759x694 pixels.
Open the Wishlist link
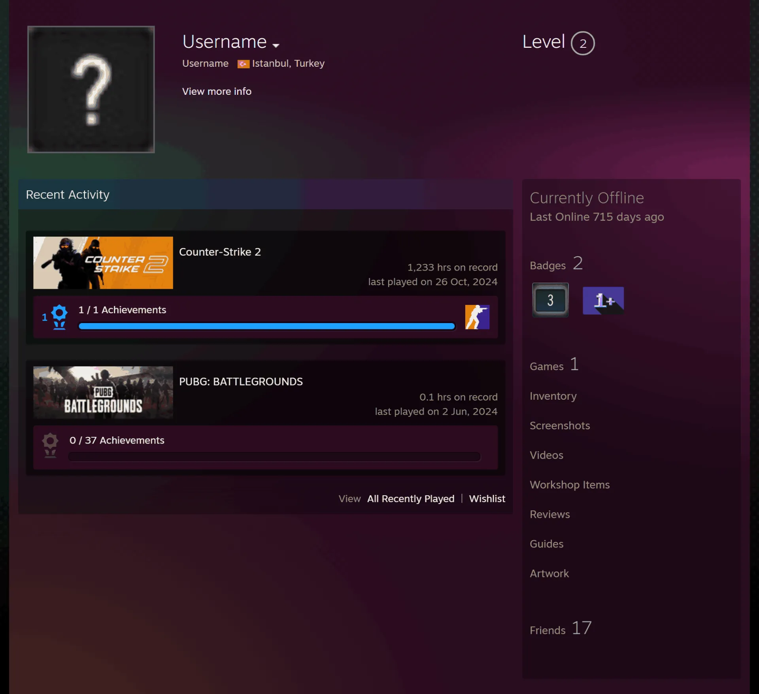point(487,498)
